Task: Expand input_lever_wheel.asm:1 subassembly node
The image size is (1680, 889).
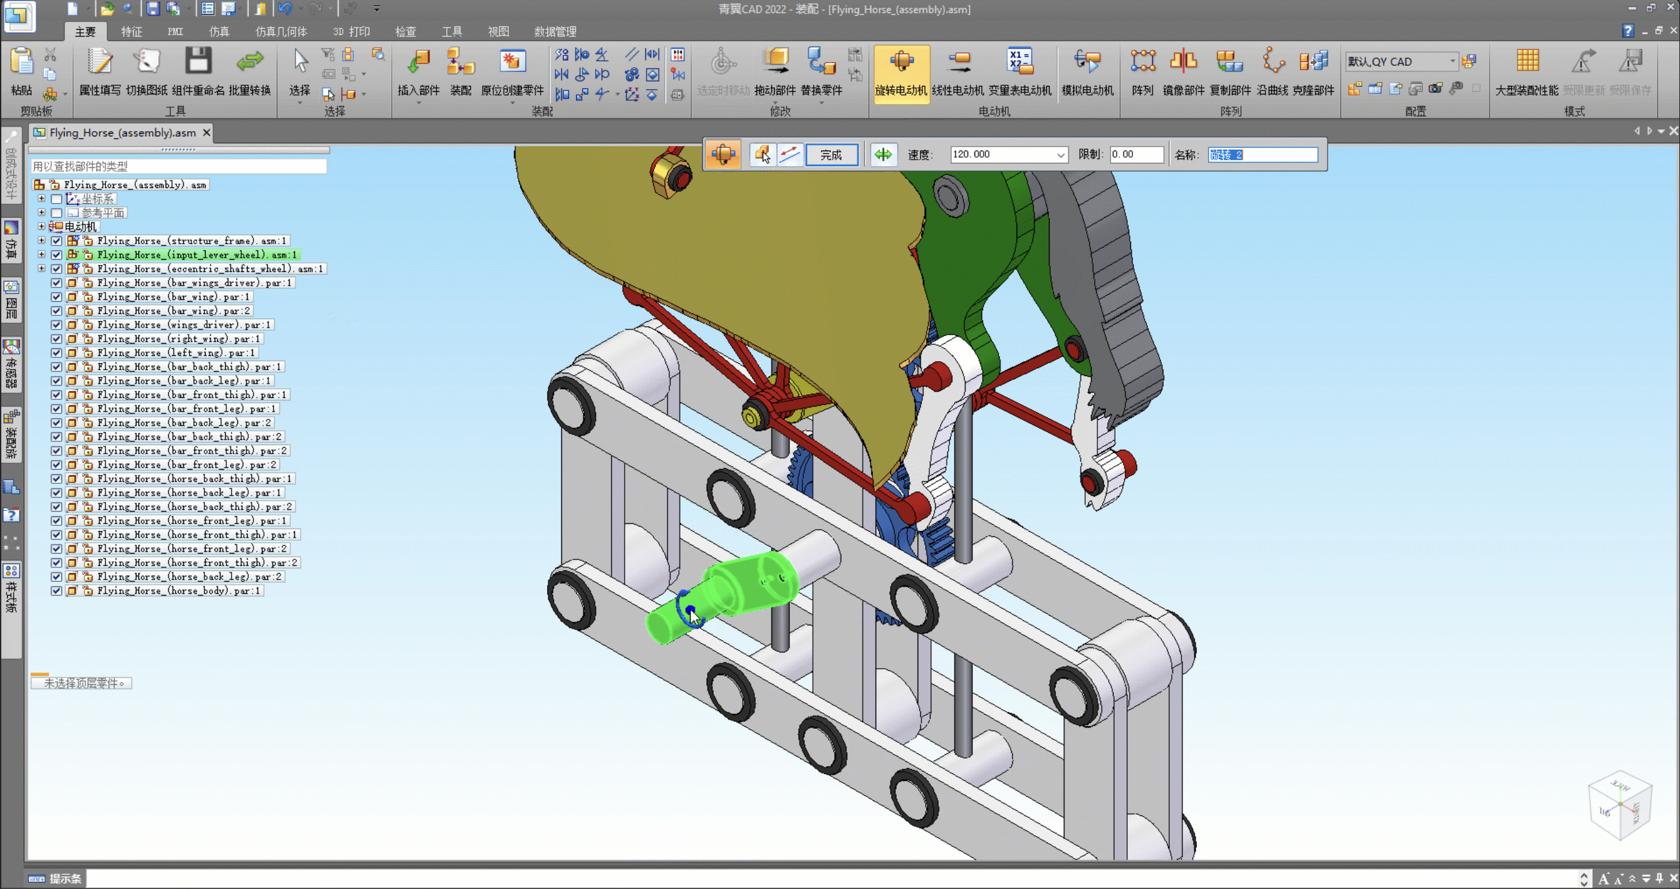Action: 42,254
